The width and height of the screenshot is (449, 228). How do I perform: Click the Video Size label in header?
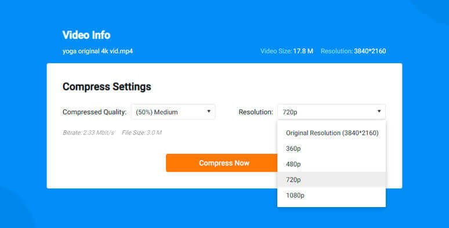point(276,51)
